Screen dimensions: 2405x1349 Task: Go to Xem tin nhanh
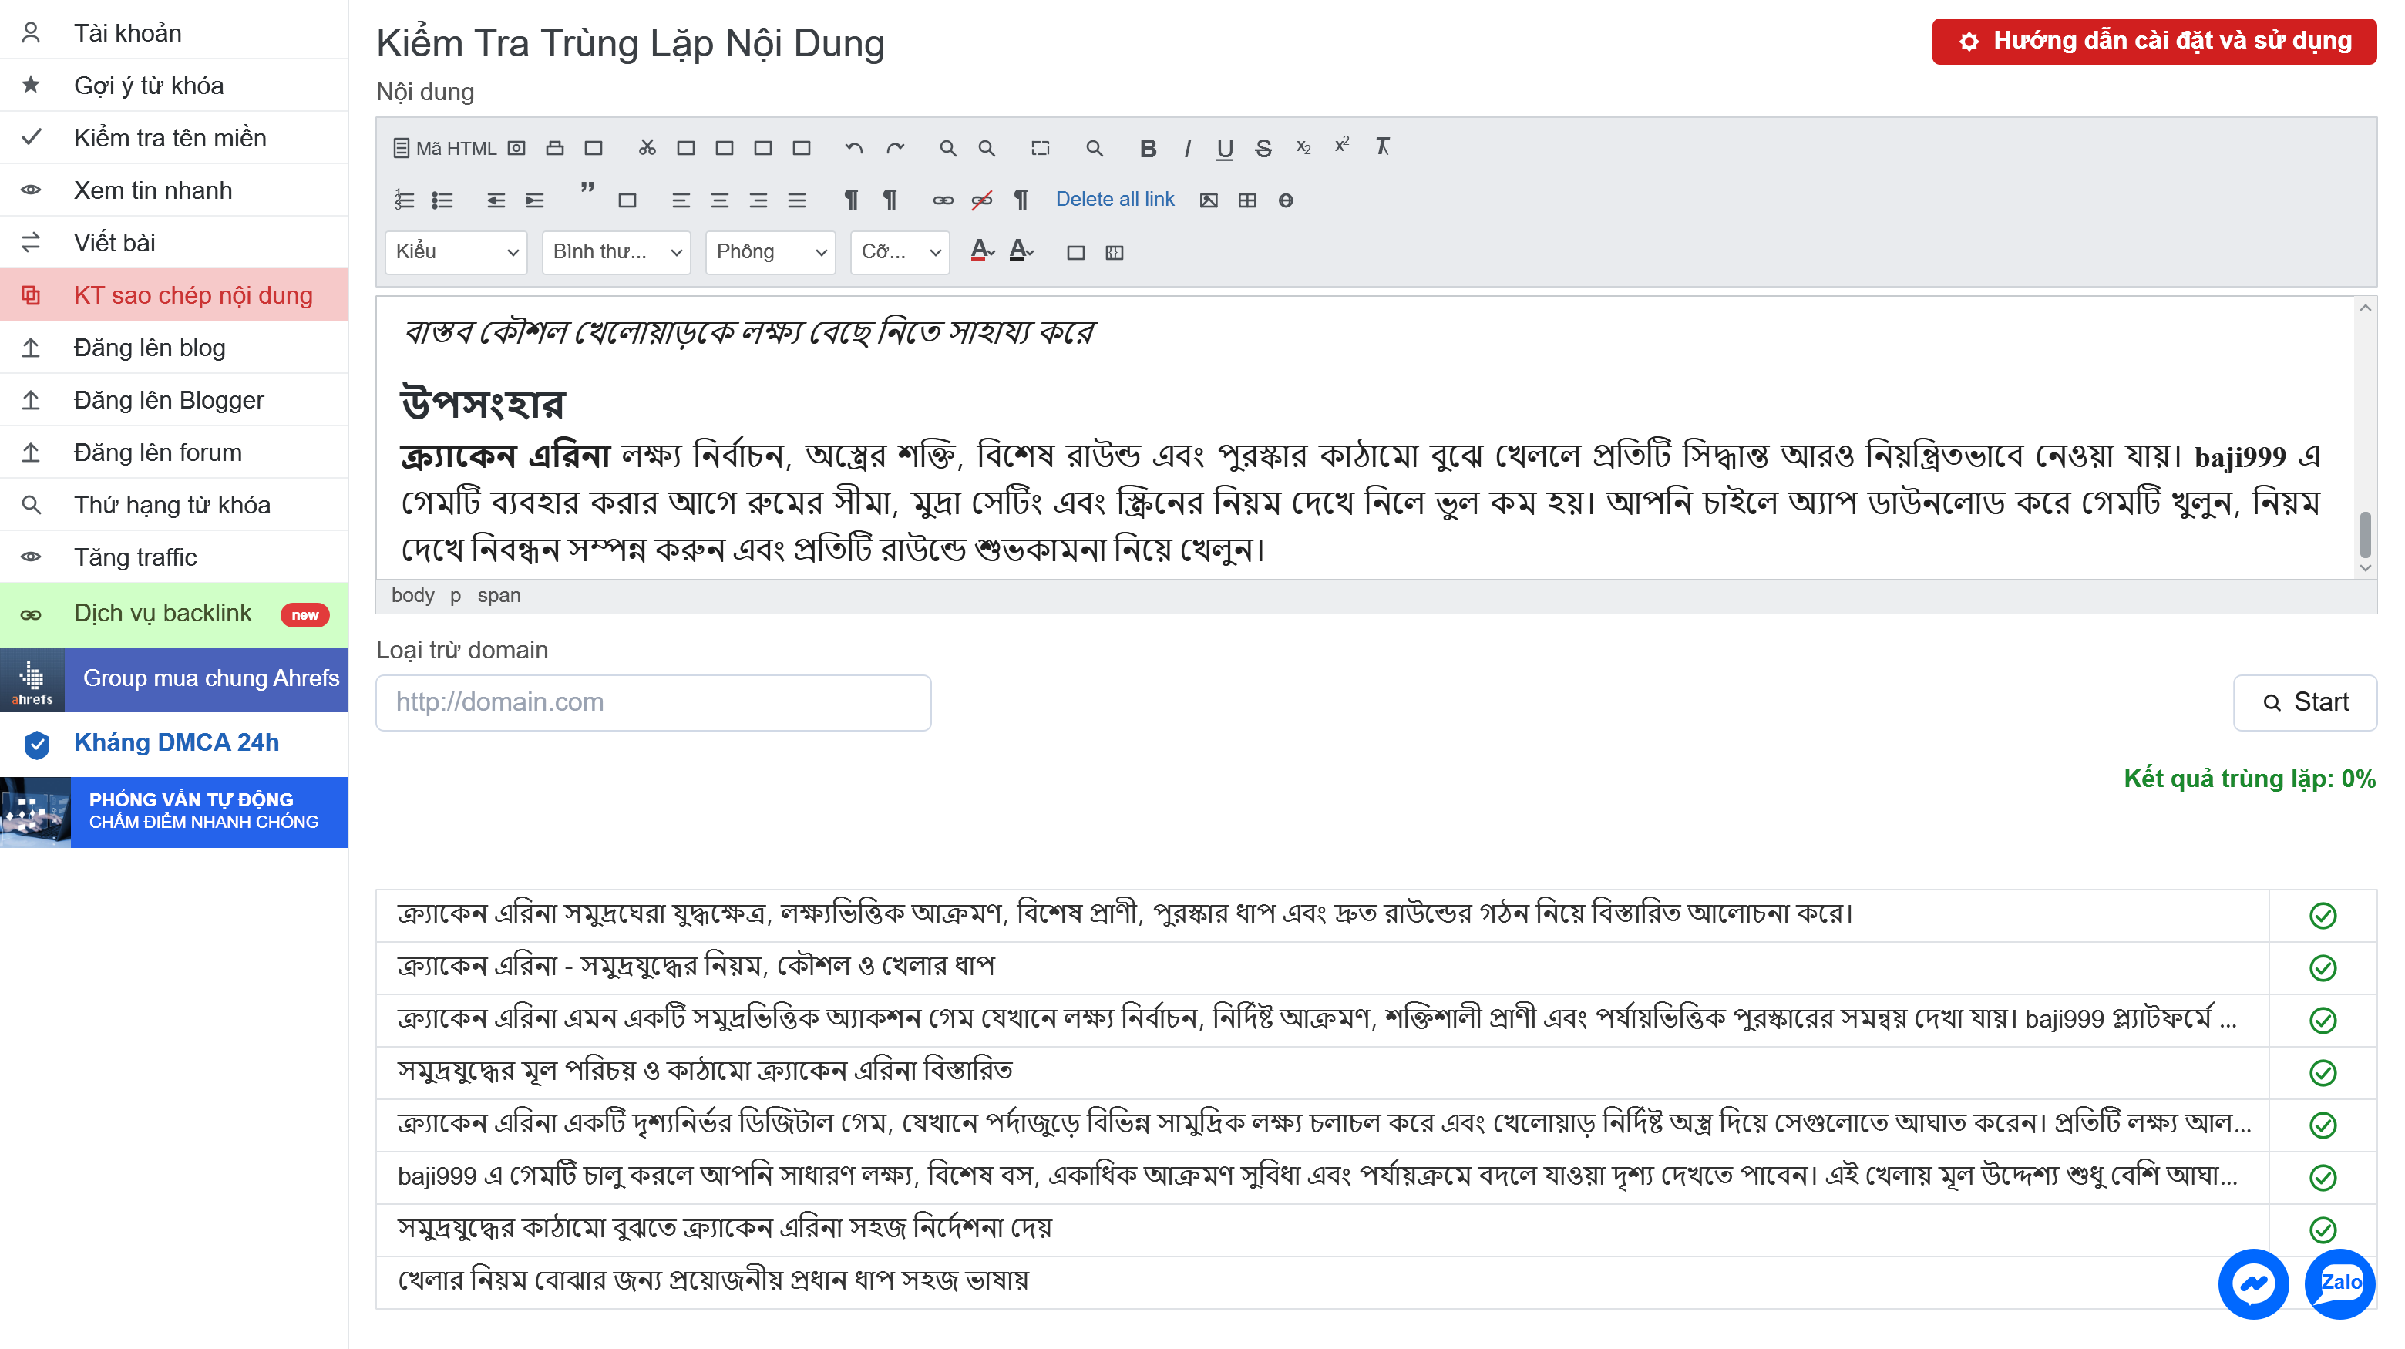click(x=173, y=190)
